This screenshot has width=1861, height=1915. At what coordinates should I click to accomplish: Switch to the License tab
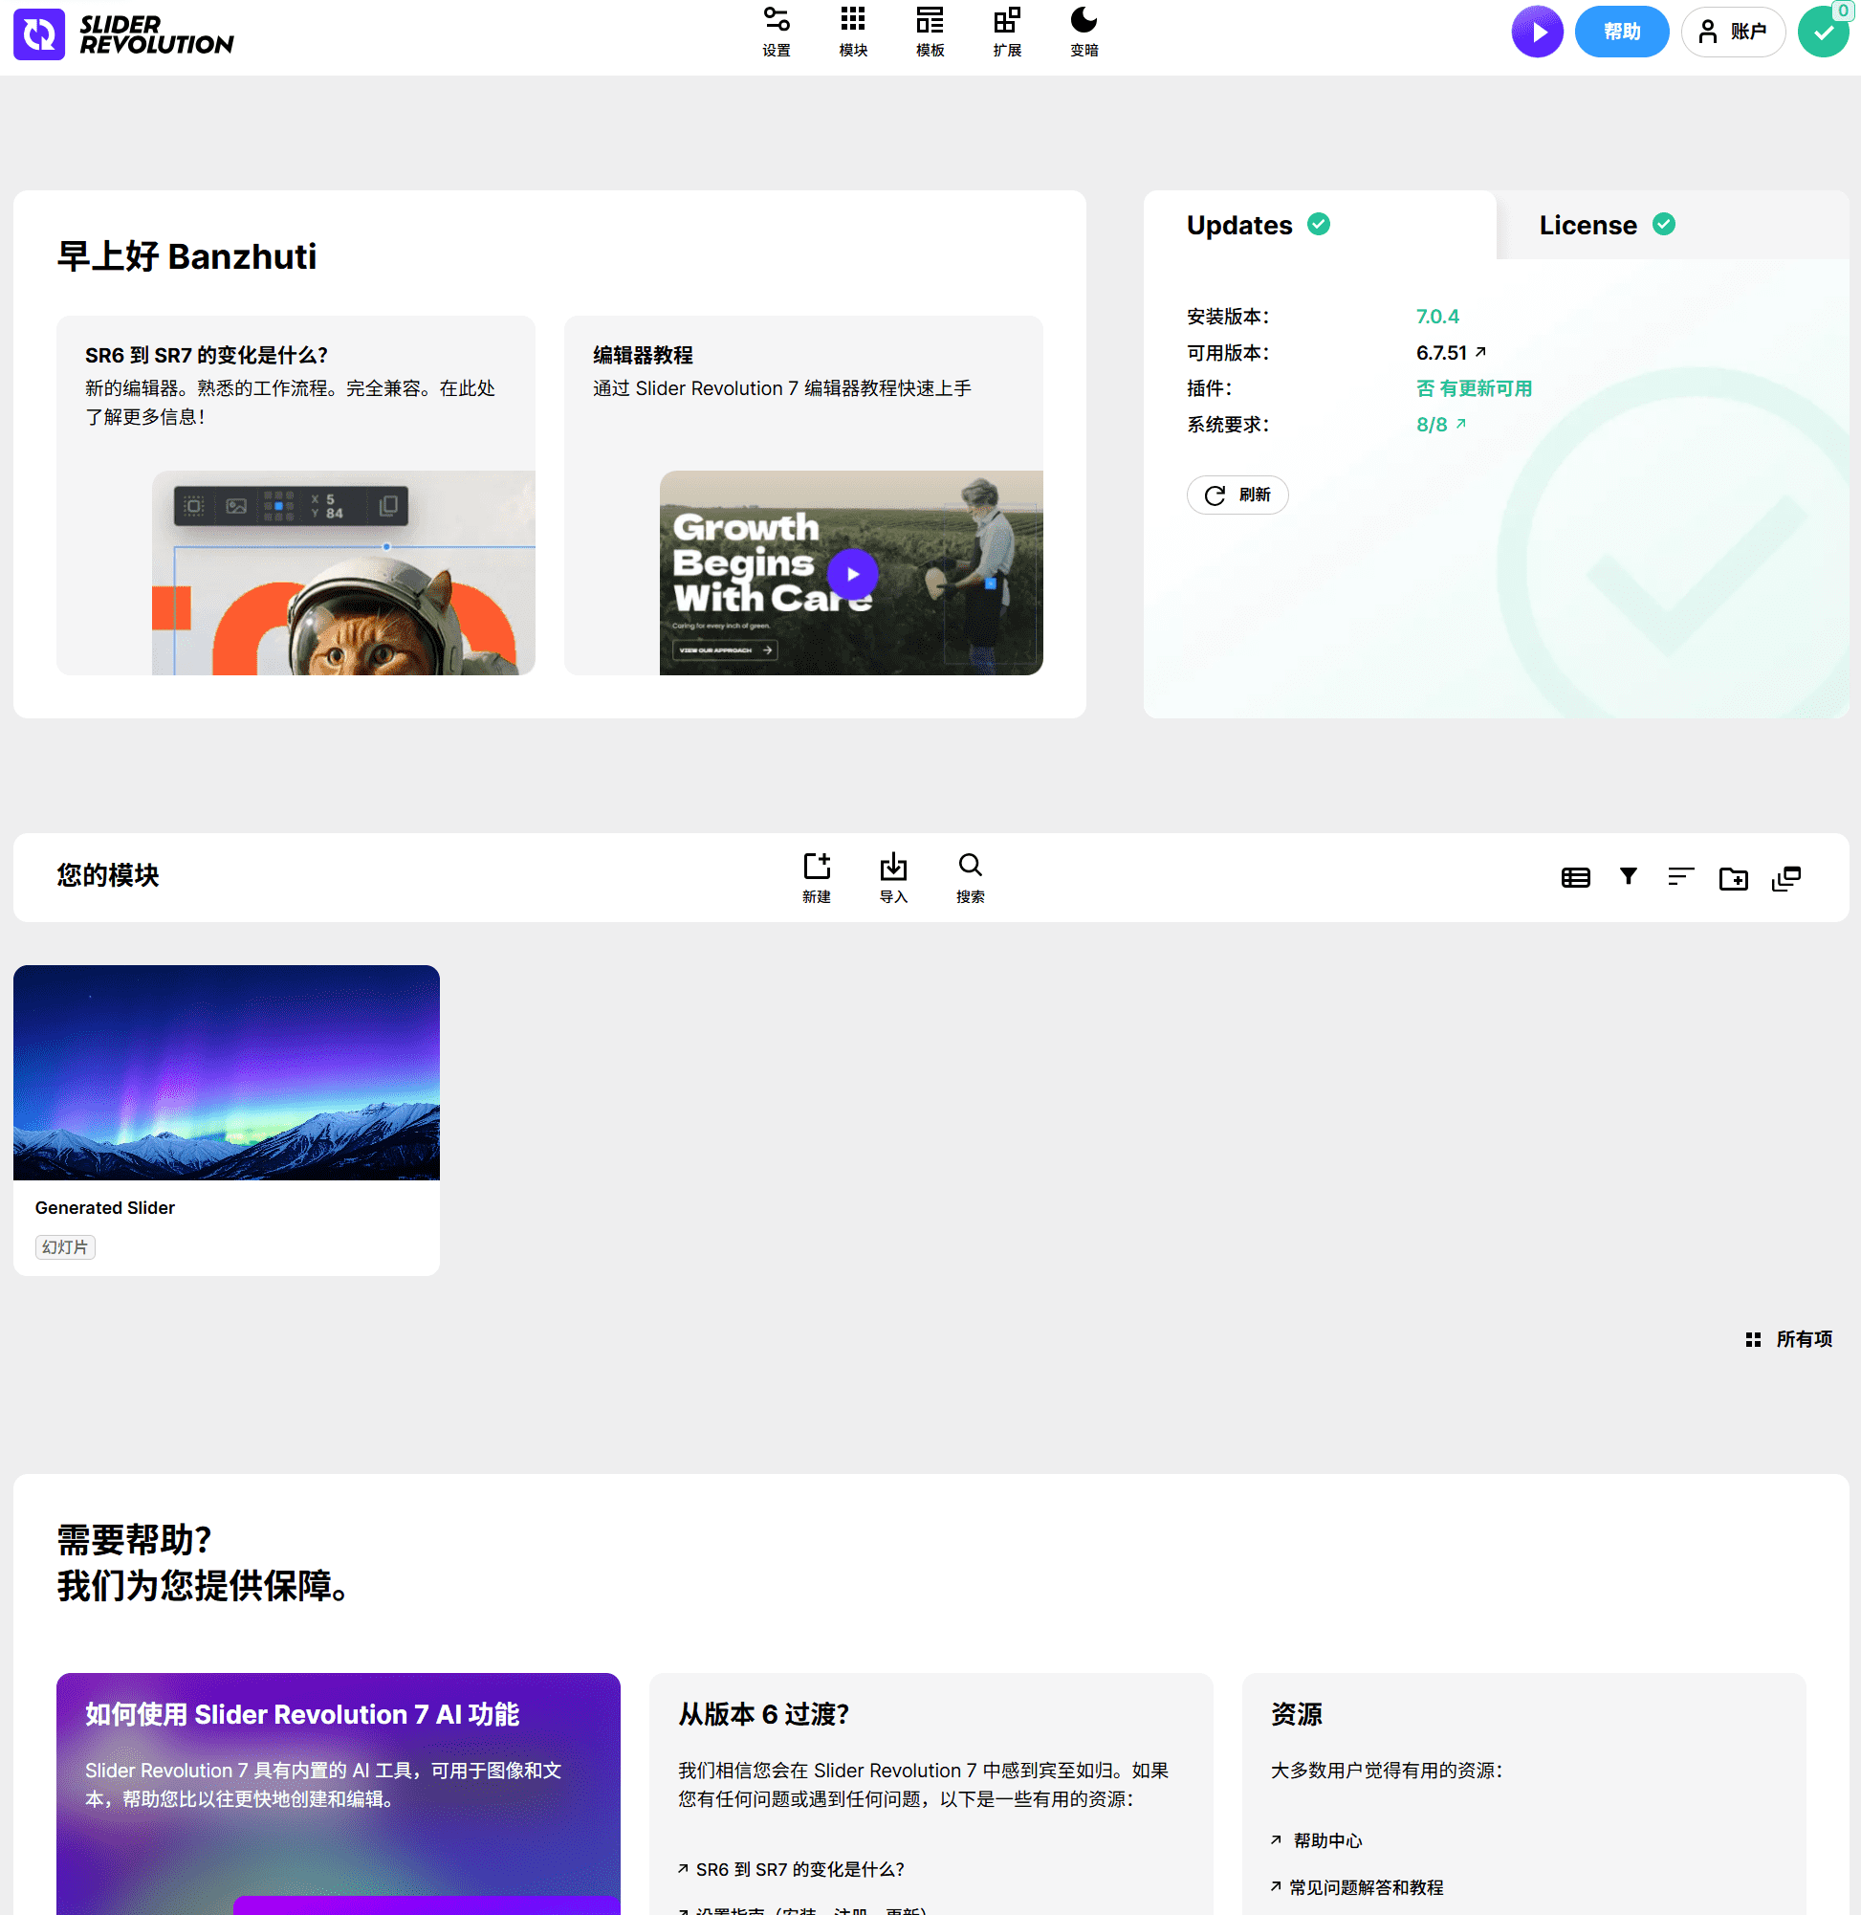pyautogui.click(x=1673, y=225)
